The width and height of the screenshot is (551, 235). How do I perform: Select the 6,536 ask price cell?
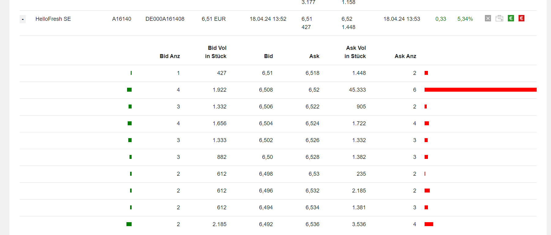pyautogui.click(x=312, y=224)
